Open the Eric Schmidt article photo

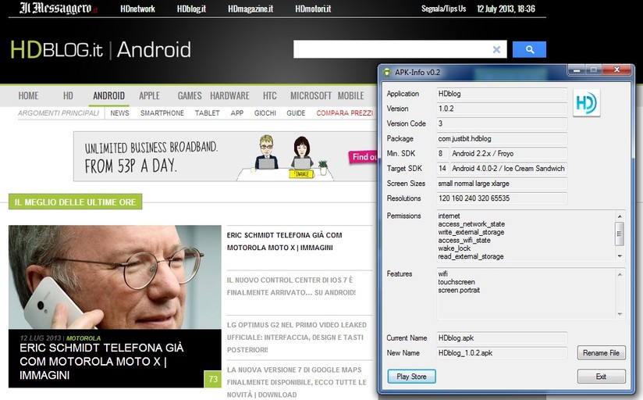click(115, 277)
